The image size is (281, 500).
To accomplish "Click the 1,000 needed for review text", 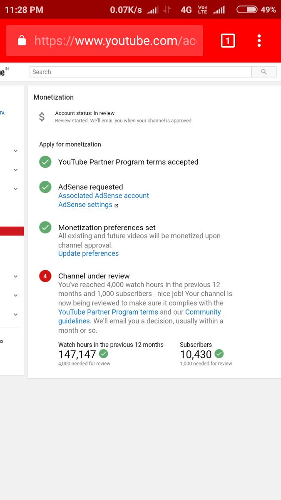I will point(206,363).
